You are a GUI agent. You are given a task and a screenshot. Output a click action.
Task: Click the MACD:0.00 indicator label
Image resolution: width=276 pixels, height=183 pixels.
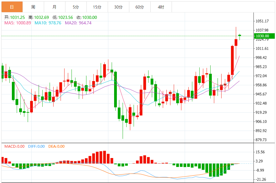click(14, 146)
